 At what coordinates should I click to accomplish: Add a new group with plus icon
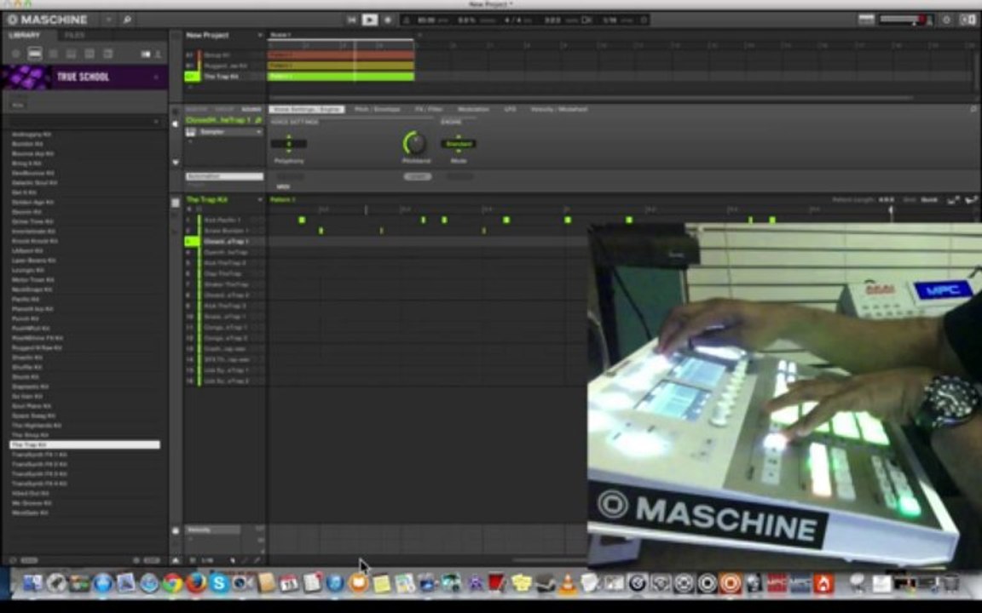coord(190,88)
